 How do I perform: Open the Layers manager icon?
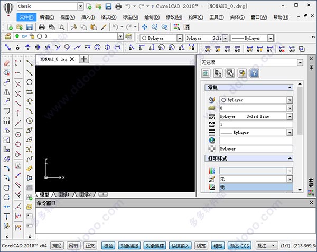point(8,36)
